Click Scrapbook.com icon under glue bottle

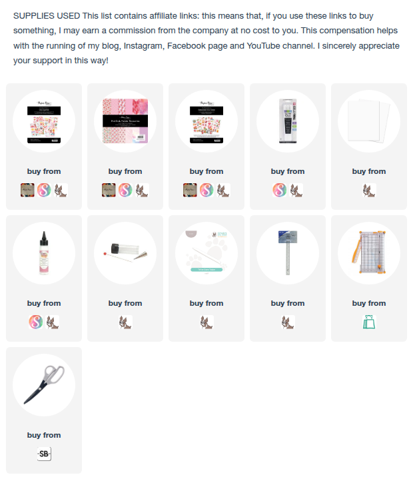pyautogui.click(x=36, y=322)
